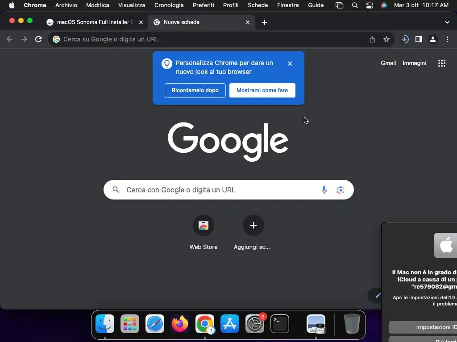This screenshot has width=457, height=342.
Task: Open App Store from the Dock
Action: click(230, 324)
